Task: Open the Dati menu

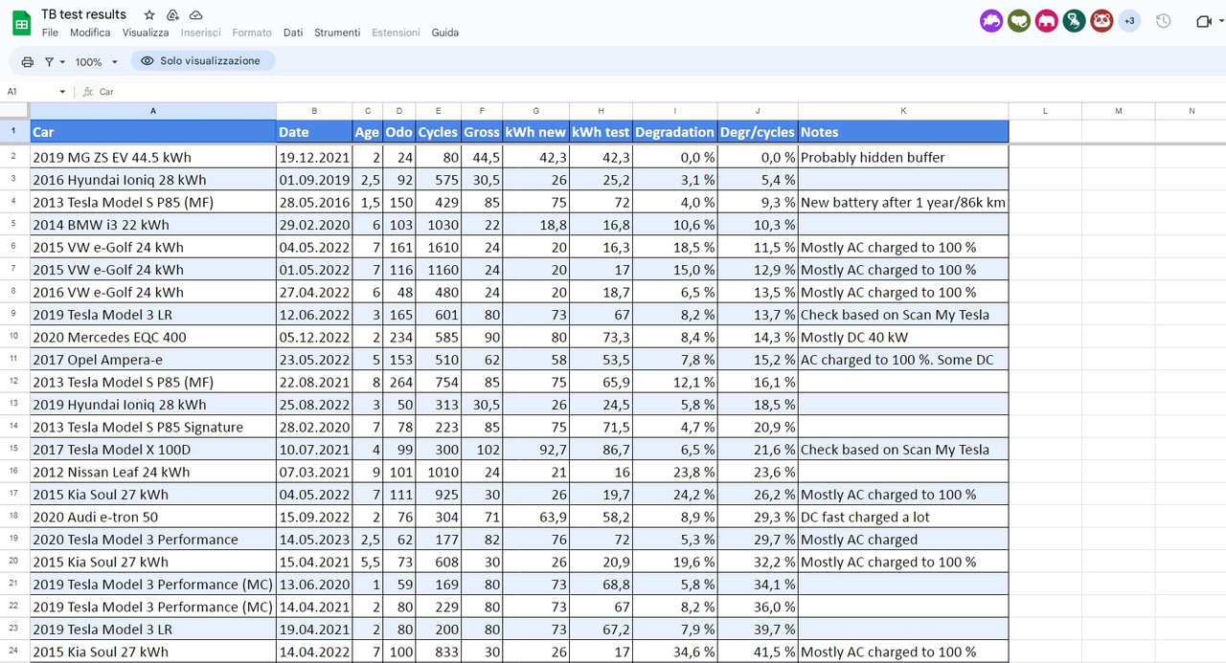Action: point(293,33)
